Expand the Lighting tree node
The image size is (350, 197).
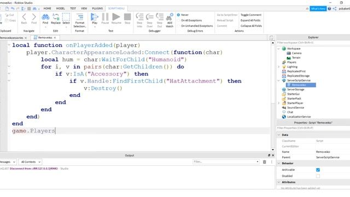(x=278, y=67)
